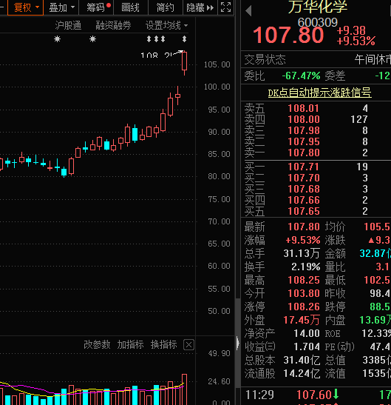This screenshot has height=405, width=391.
Task: Toggle fullscreen chart icon
Action: tap(226, 7)
